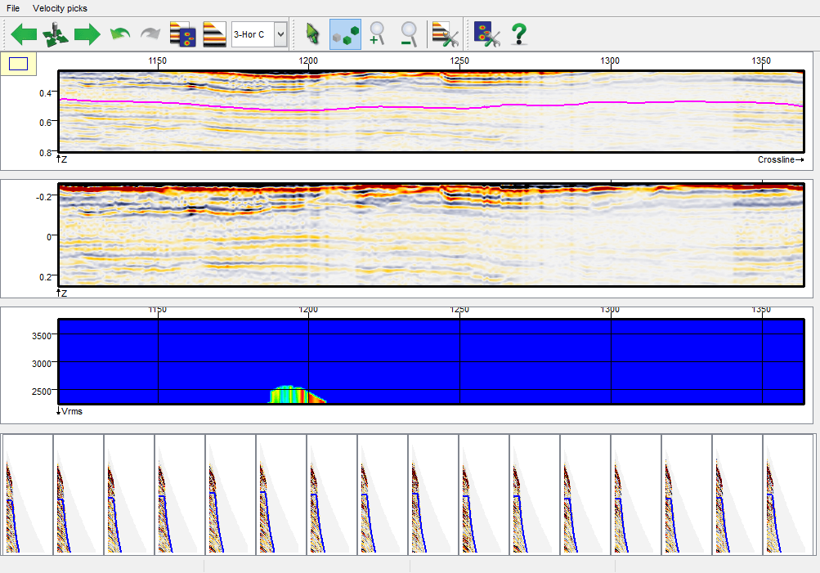
Task: Click the grayed redo arrow icon
Action: click(x=150, y=34)
